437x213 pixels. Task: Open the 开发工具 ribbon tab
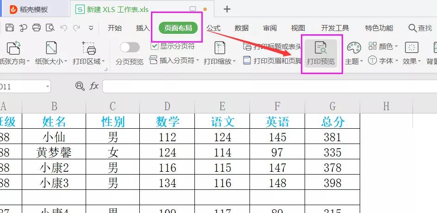pos(335,28)
